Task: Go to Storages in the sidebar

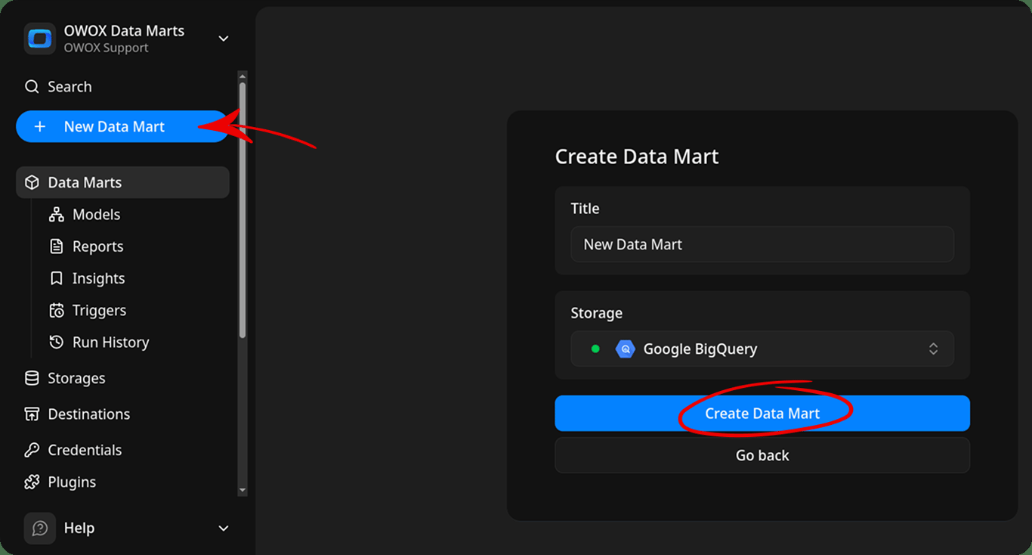Action: 76,378
